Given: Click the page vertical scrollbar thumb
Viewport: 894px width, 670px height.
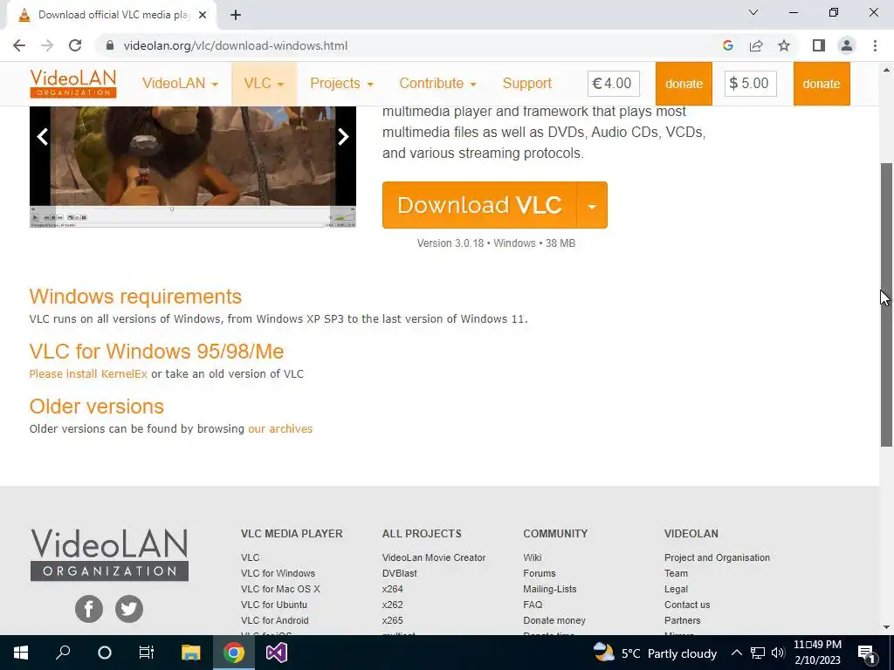Looking at the screenshot, I should click(x=886, y=304).
